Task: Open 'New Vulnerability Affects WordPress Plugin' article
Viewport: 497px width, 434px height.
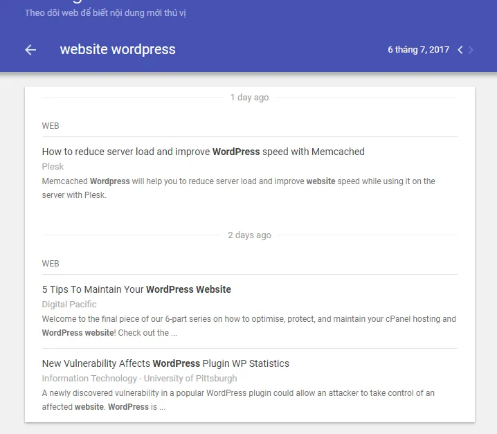Action: click(165, 363)
